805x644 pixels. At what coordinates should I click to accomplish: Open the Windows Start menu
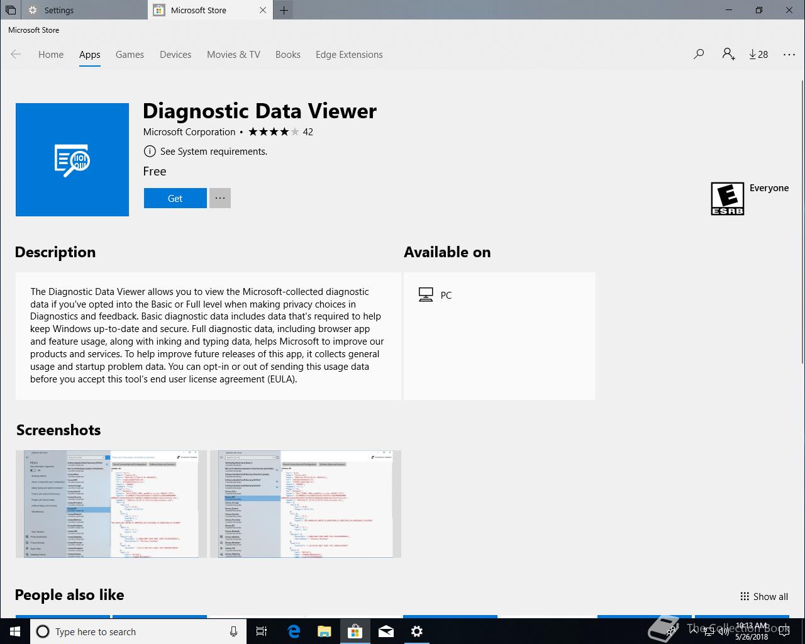click(15, 631)
